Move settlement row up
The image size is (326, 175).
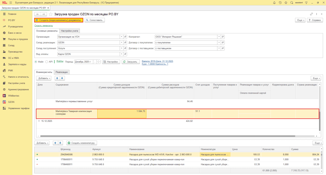[x=57, y=78]
